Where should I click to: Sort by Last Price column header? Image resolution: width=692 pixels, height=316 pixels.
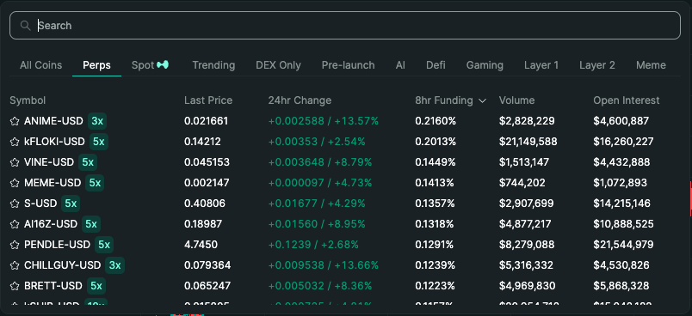(x=208, y=100)
